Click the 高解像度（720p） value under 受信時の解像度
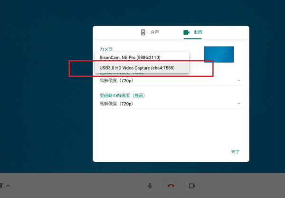 pos(116,104)
